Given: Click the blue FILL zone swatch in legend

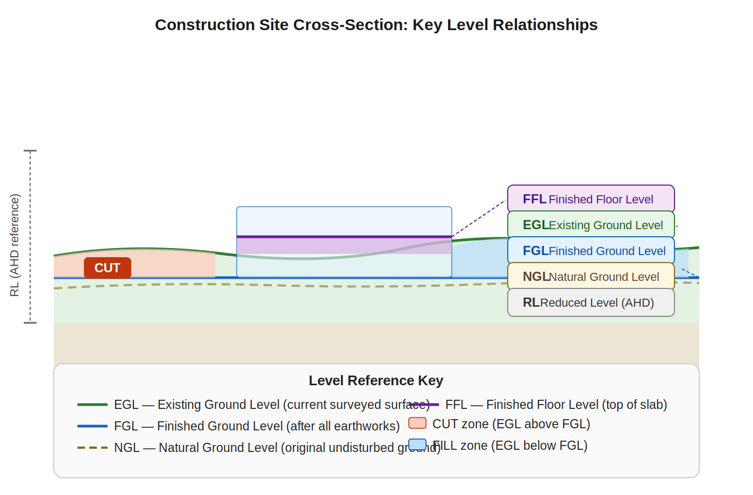Looking at the screenshot, I should point(417,445).
